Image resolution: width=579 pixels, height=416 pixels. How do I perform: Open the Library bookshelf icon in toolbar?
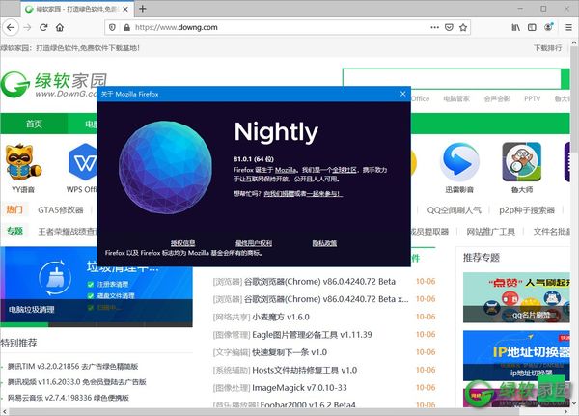click(x=516, y=28)
